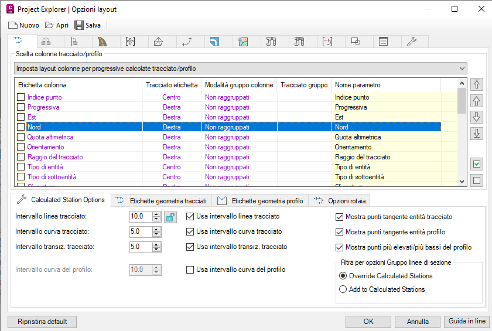Click the Intervallo curva tracciato input field

[x=141, y=232]
